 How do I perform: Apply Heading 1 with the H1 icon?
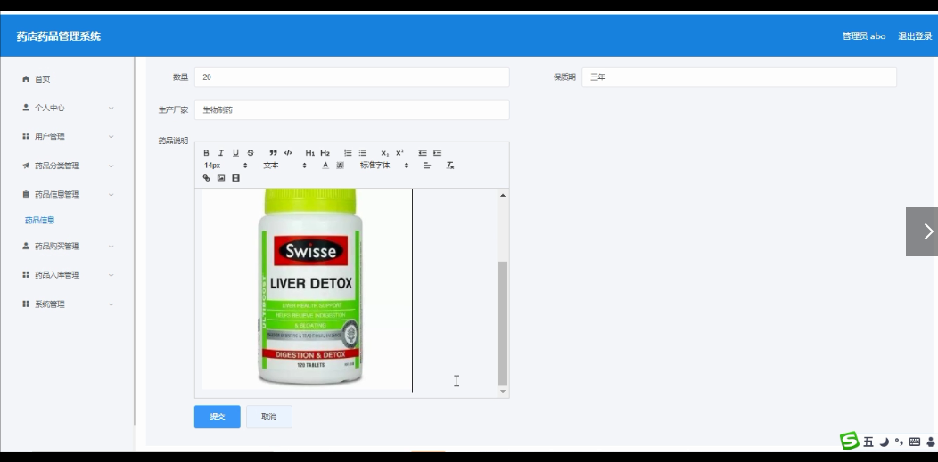pyautogui.click(x=310, y=153)
